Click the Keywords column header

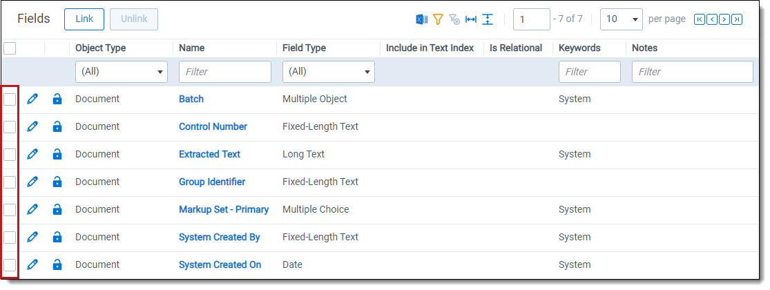click(x=579, y=48)
